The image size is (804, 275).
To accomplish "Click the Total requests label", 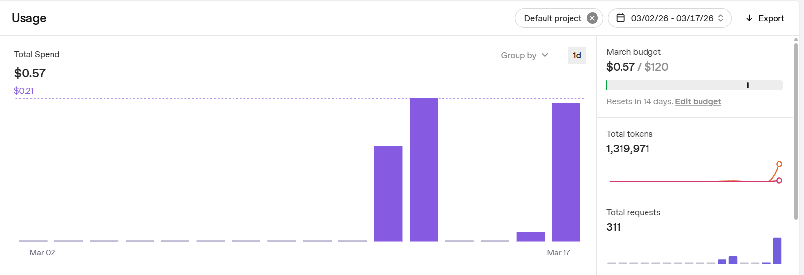I will 633,212.
